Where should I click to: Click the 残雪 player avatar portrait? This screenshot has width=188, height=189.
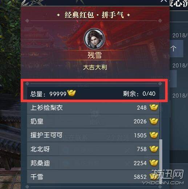[x=94, y=39]
